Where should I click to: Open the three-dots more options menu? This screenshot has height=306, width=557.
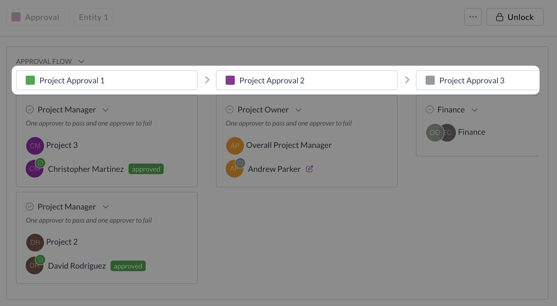point(473,17)
